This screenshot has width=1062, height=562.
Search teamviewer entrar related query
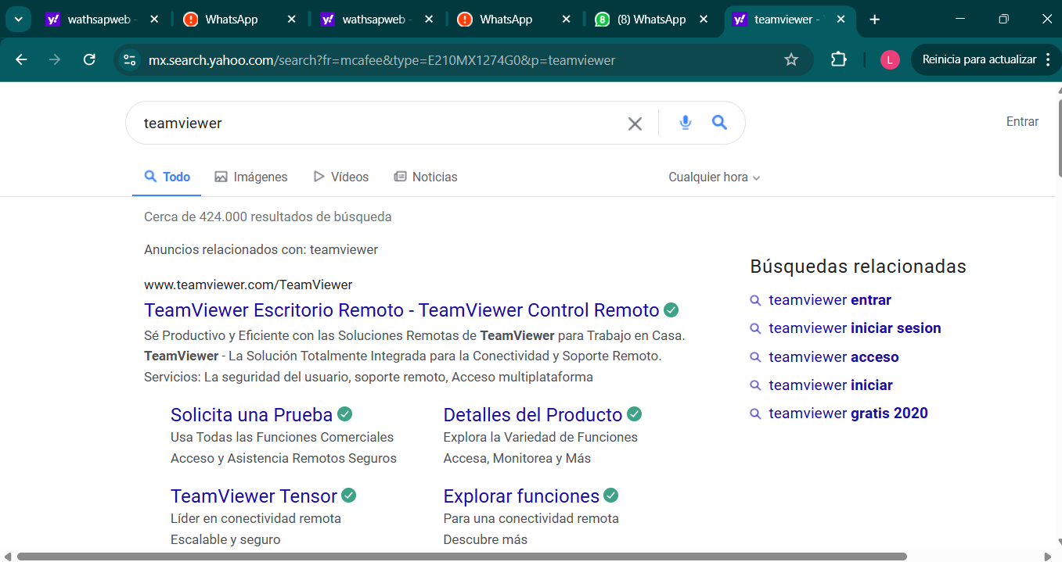click(x=830, y=300)
